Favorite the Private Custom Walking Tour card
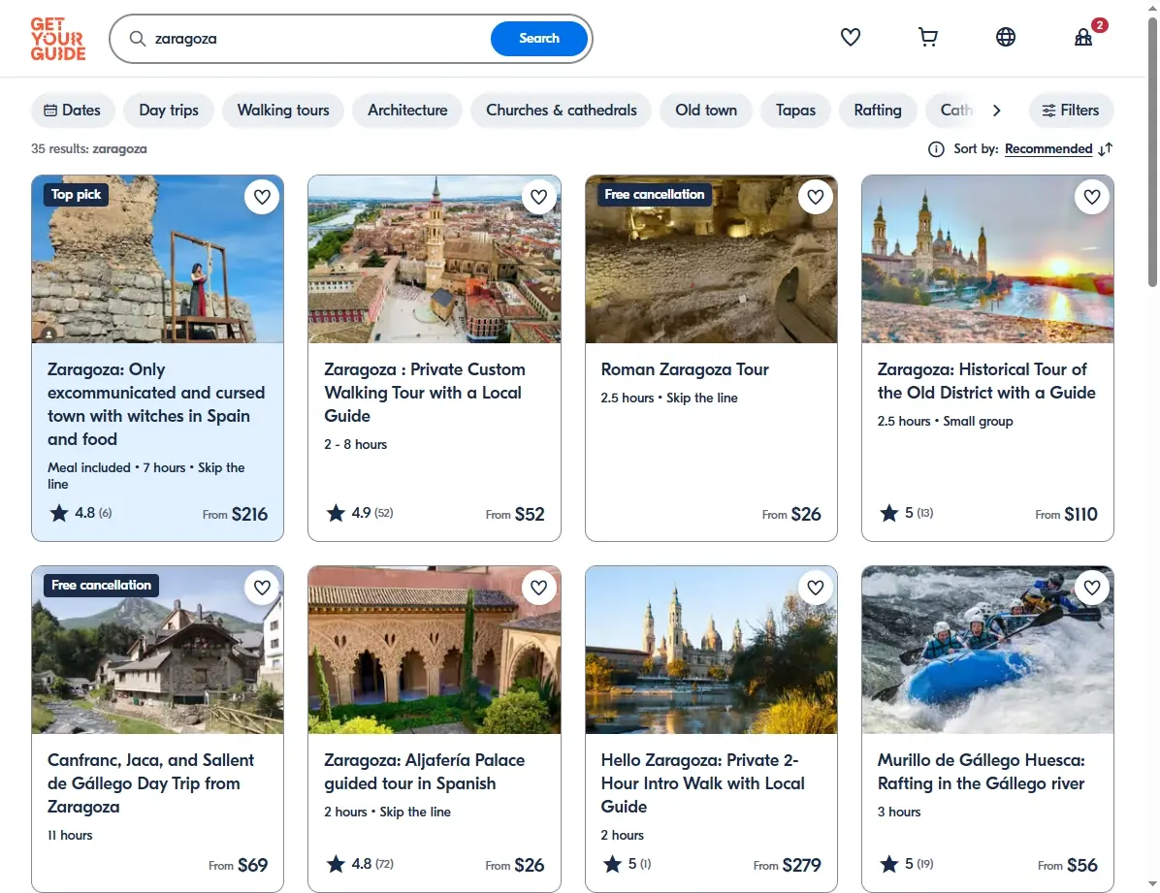Image resolution: width=1160 pixels, height=893 pixels. [538, 197]
